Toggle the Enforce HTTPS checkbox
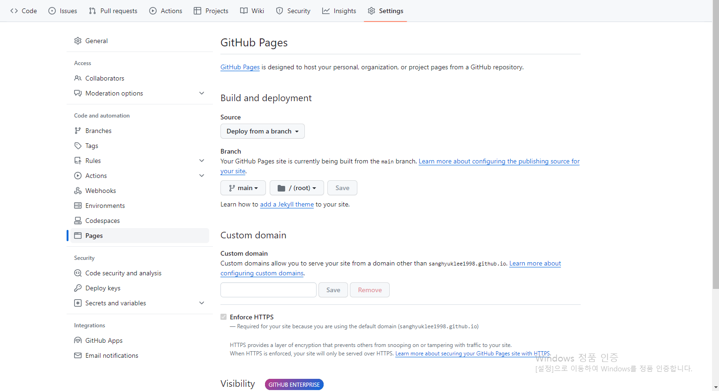 (x=224, y=317)
